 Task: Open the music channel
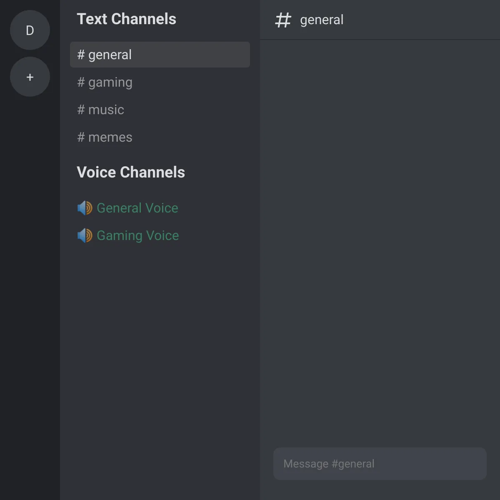(x=160, y=110)
